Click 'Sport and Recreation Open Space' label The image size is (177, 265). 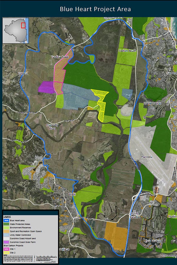(x=26, y=231)
